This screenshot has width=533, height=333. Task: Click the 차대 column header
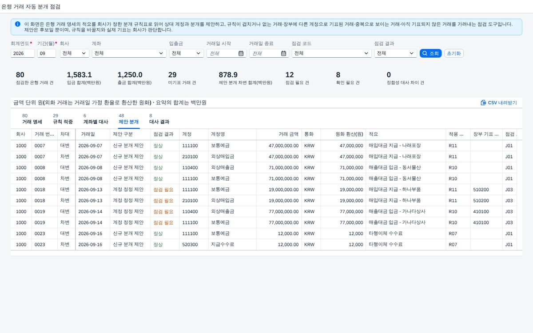coord(66,134)
